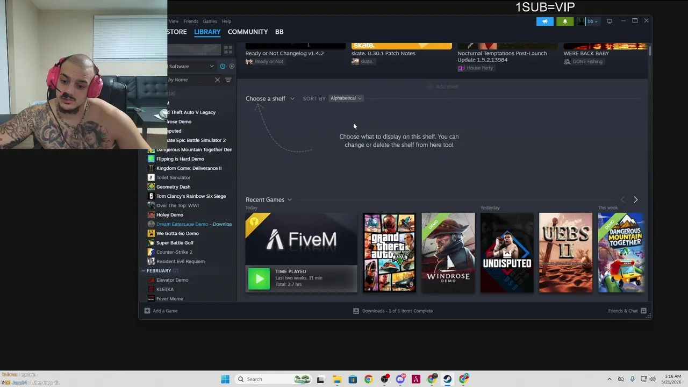Open the green notifications bell
The height and width of the screenshot is (387, 688).
tap(565, 21)
